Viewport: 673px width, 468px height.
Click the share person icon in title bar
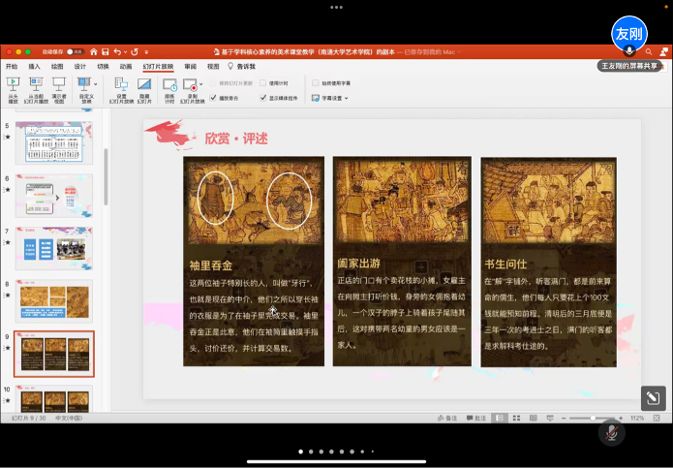pyautogui.click(x=663, y=52)
